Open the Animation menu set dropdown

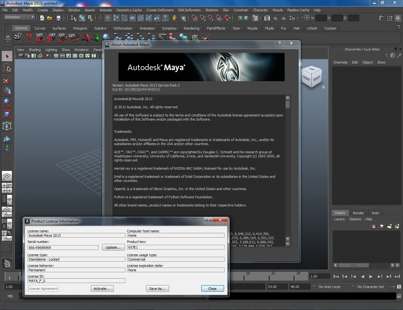pos(19,17)
